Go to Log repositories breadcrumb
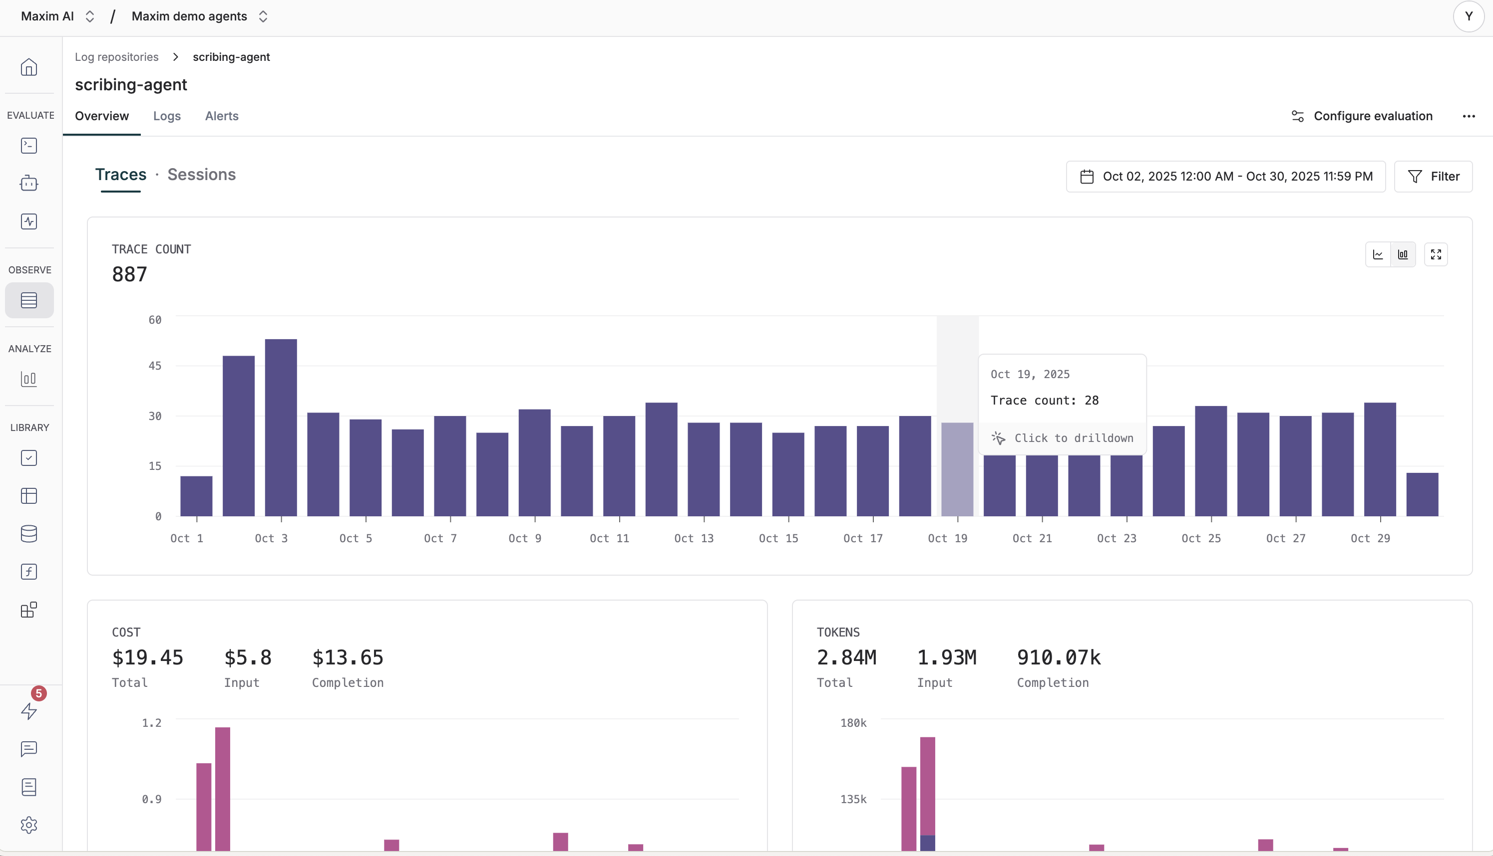This screenshot has width=1493, height=856. click(x=116, y=57)
